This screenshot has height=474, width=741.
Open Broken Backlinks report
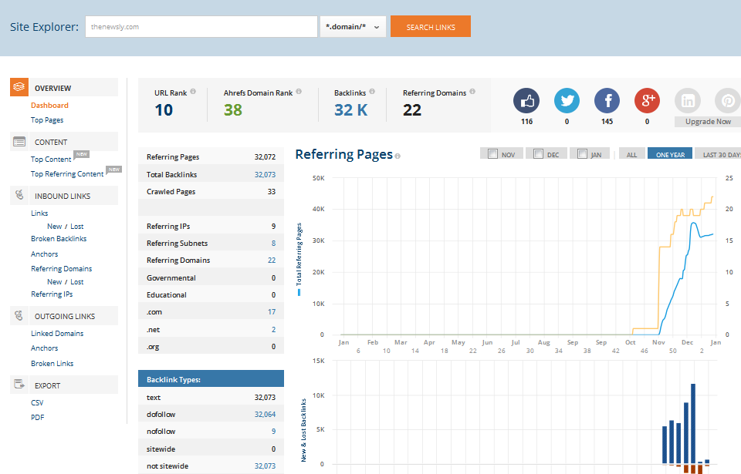59,238
